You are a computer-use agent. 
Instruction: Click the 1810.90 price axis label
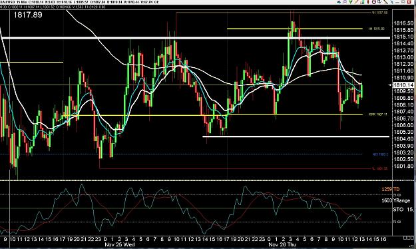403,78
